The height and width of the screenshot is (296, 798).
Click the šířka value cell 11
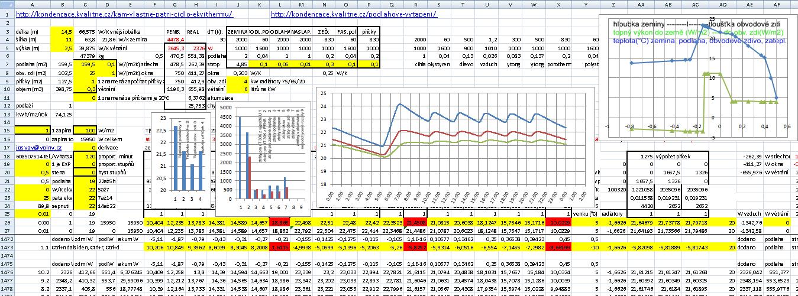coord(62,39)
